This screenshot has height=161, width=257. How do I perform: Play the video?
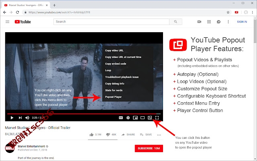[x=12, y=118]
